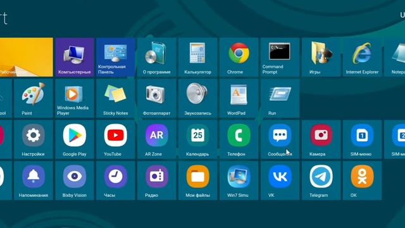Open the YouTube tile

[x=115, y=139]
